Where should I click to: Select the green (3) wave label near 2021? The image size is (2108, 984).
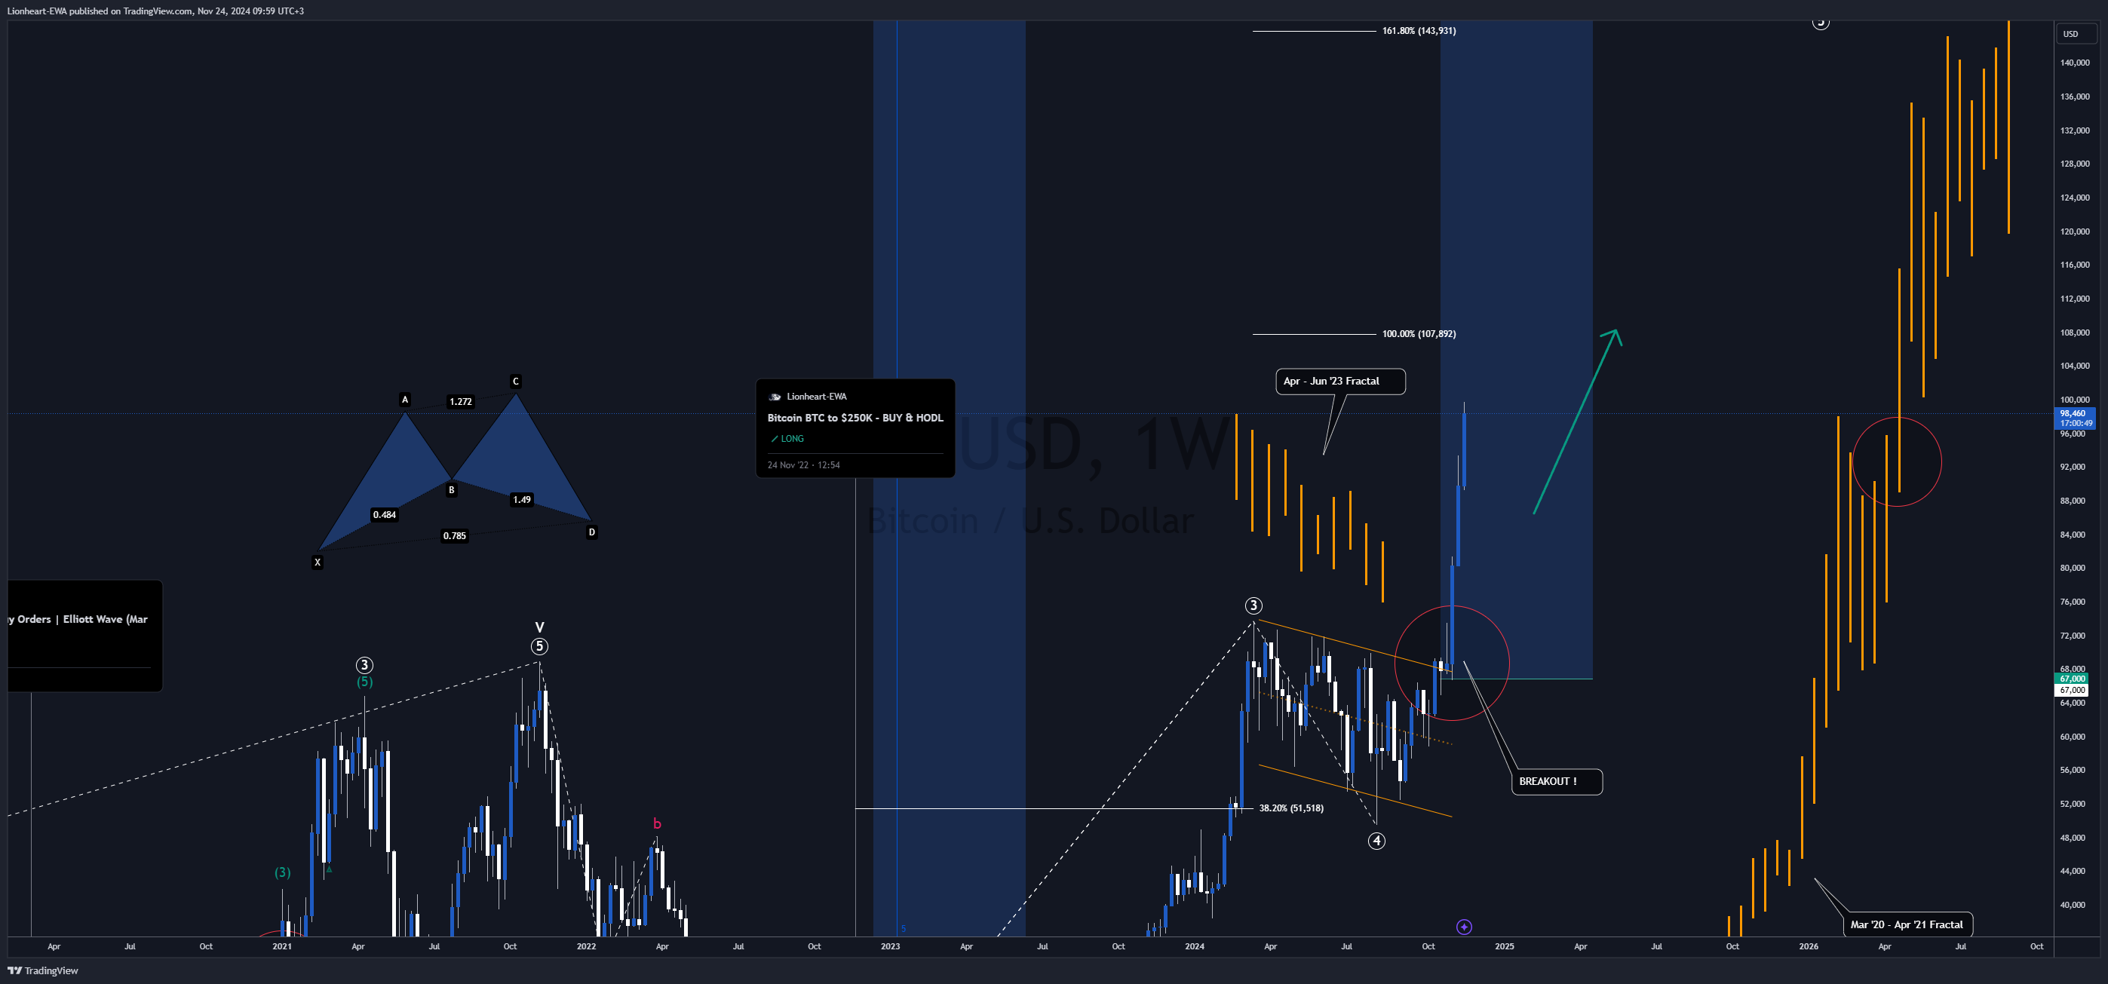click(282, 872)
